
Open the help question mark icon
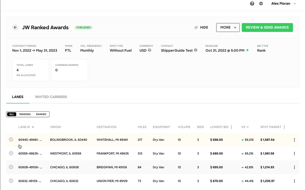click(x=252, y=3)
